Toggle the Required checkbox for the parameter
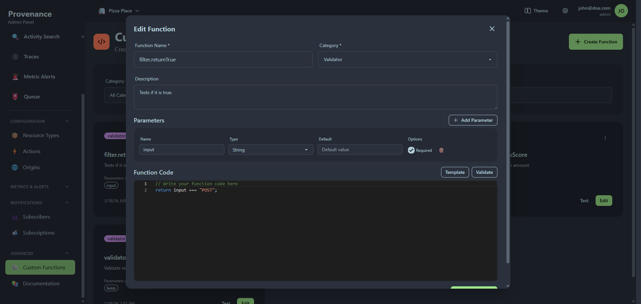641x304 pixels. pos(411,150)
